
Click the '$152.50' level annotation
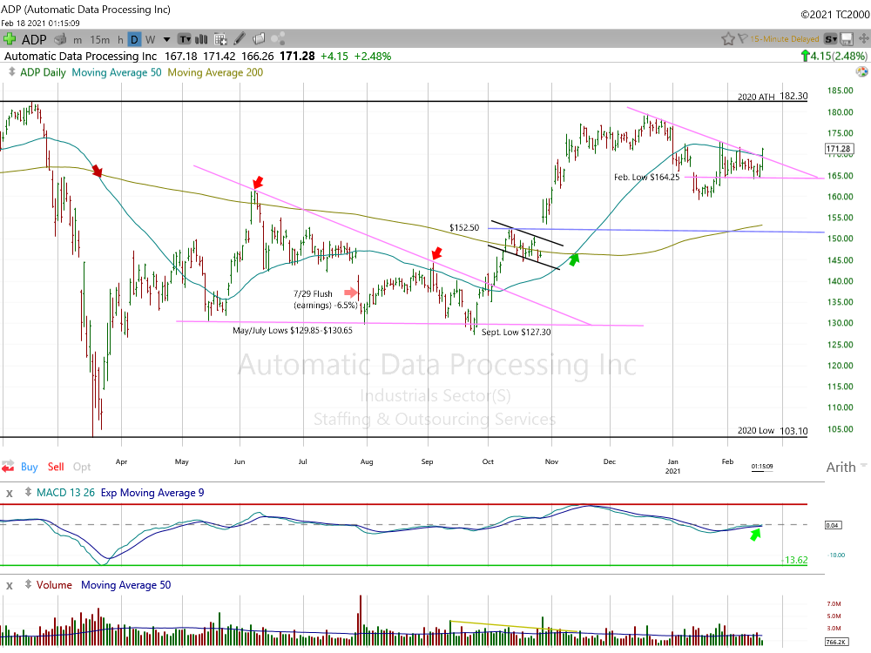[x=464, y=227]
